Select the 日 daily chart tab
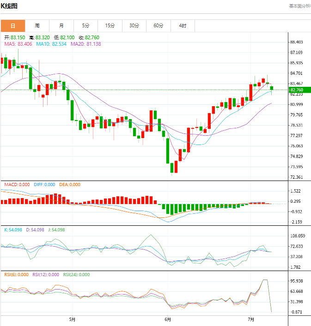This screenshot has width=311, height=326. click(x=13, y=26)
